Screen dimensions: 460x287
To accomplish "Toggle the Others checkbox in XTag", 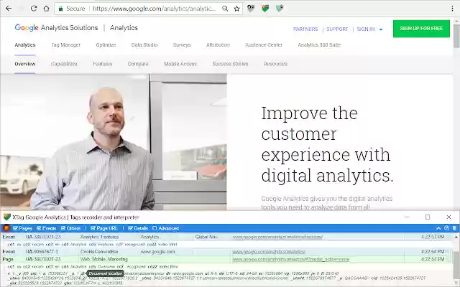I will tap(63, 228).
